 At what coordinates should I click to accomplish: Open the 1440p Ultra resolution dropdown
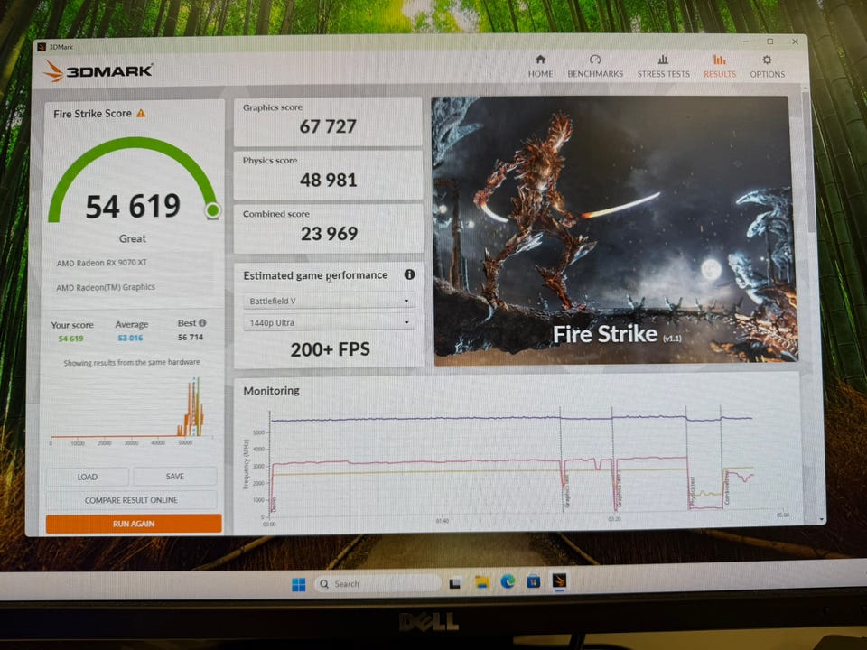tap(329, 322)
